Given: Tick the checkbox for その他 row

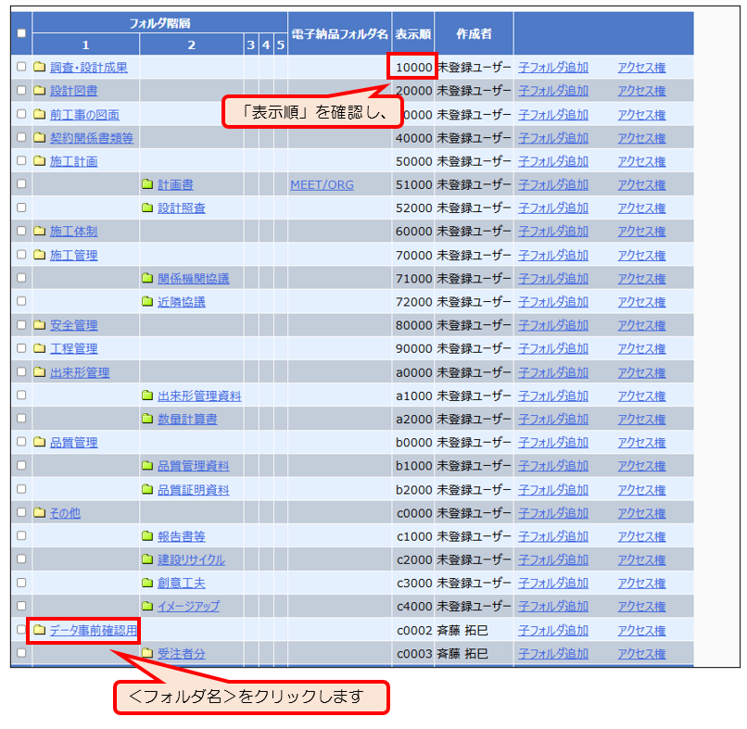Looking at the screenshot, I should click(x=21, y=512).
